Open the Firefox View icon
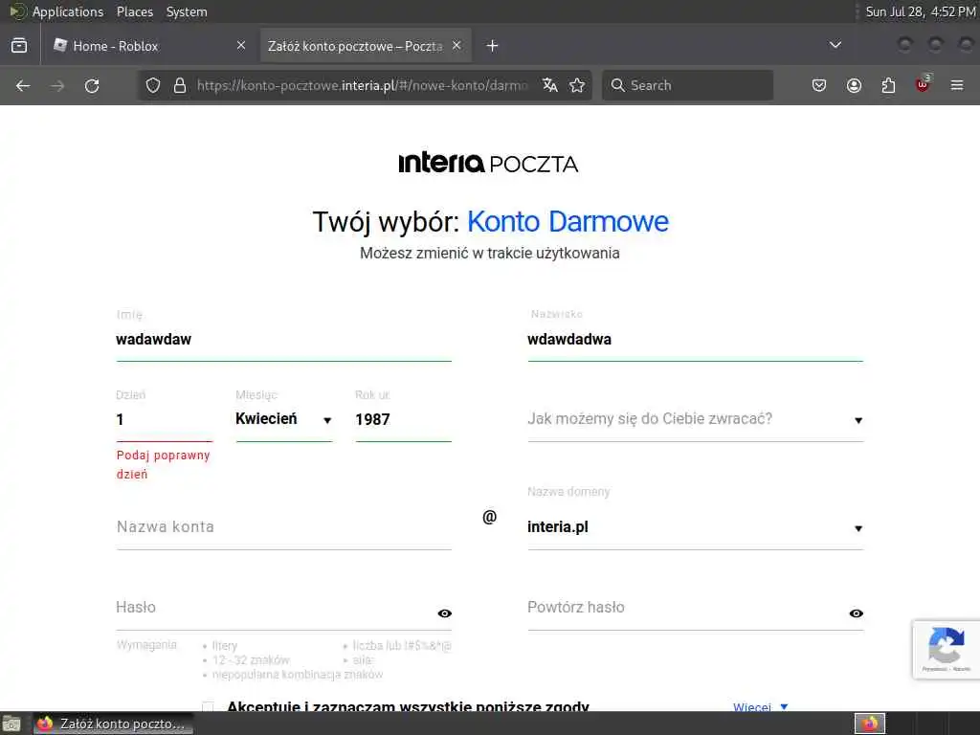 pyautogui.click(x=19, y=46)
